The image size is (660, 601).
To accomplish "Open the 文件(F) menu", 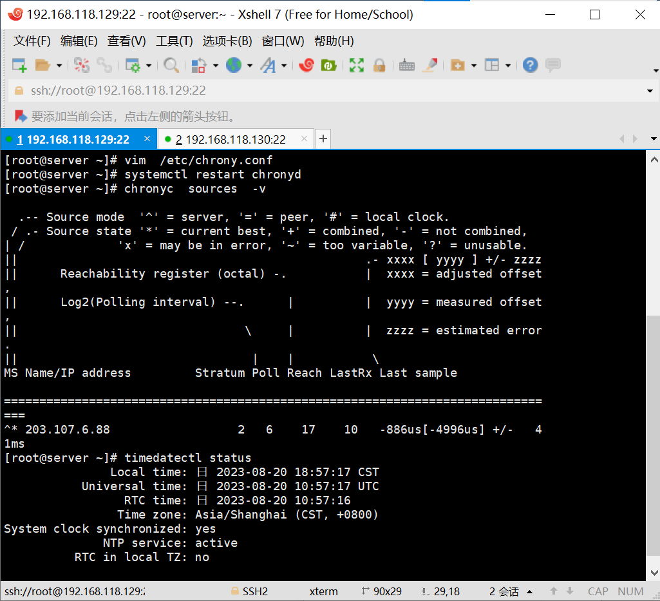I will pos(32,41).
